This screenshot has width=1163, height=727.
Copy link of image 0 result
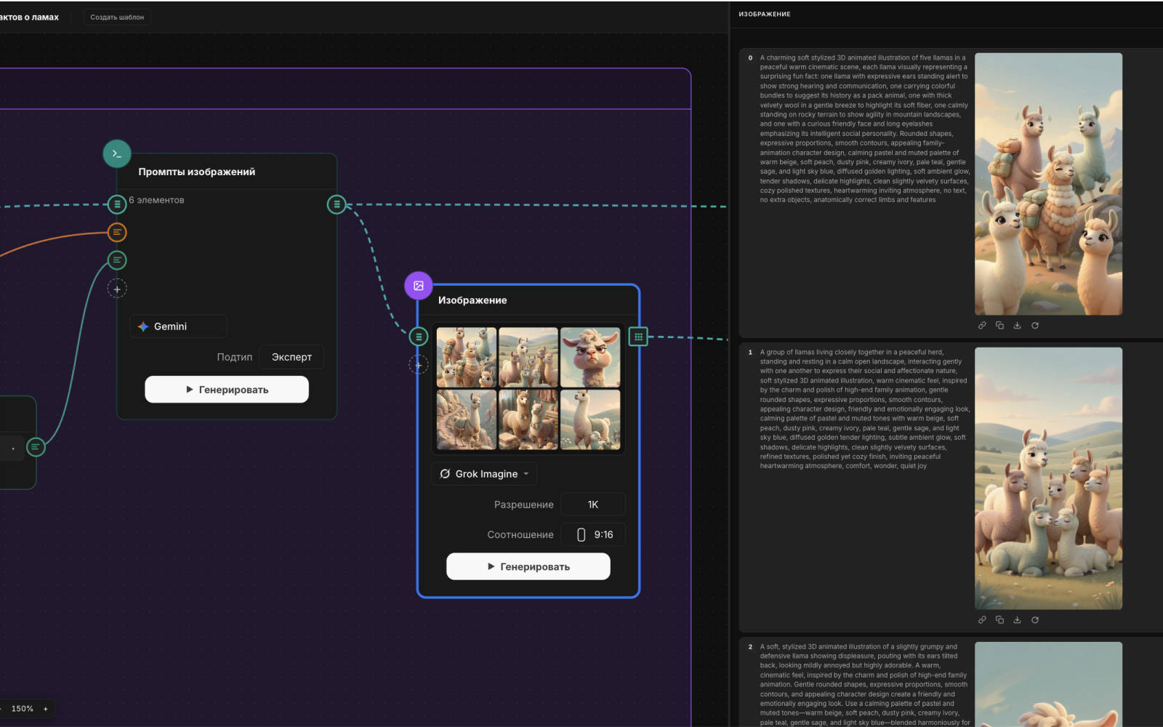(x=982, y=326)
